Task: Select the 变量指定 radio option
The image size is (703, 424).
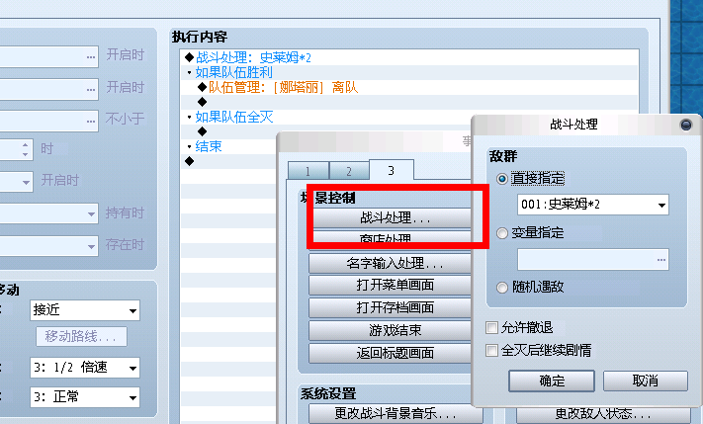Action: point(502,233)
